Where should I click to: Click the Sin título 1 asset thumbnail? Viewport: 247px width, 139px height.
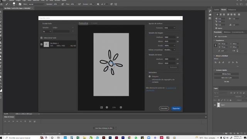[46, 44]
